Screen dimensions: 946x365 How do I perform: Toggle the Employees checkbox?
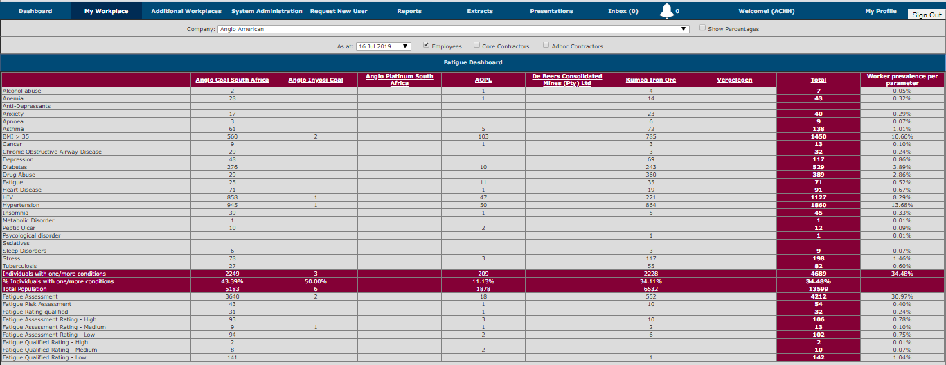point(426,45)
